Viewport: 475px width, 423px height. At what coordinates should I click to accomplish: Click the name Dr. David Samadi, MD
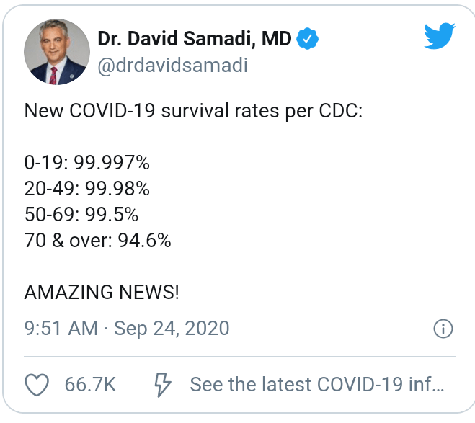[195, 39]
